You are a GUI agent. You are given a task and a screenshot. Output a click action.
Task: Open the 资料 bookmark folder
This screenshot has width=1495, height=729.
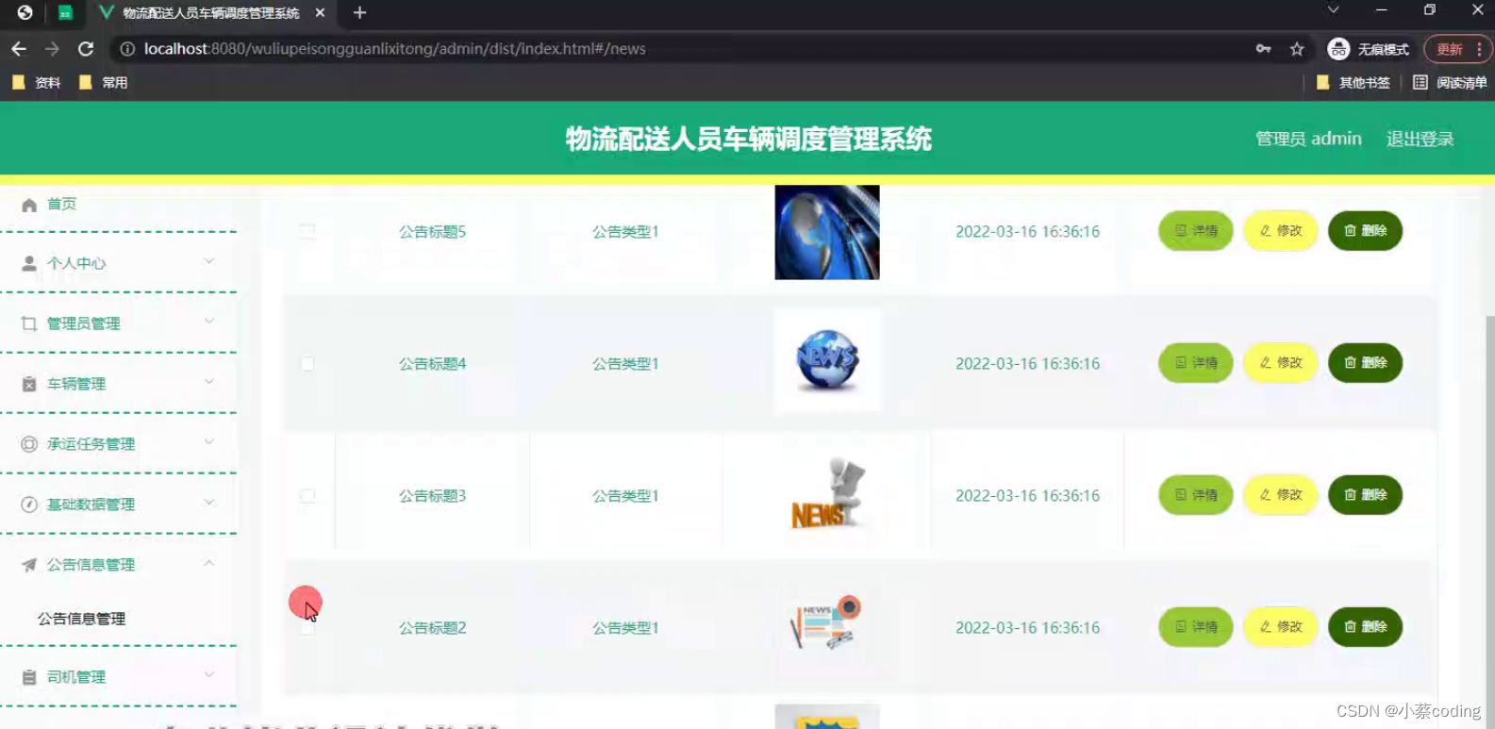pyautogui.click(x=37, y=83)
